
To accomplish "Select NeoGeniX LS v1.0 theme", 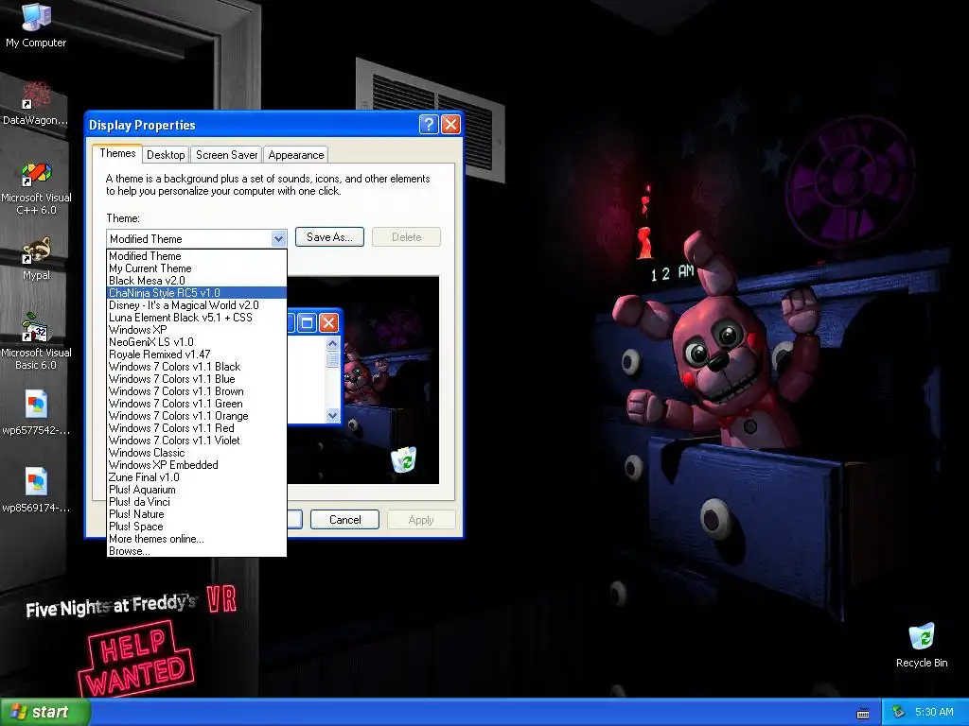I will [197, 342].
